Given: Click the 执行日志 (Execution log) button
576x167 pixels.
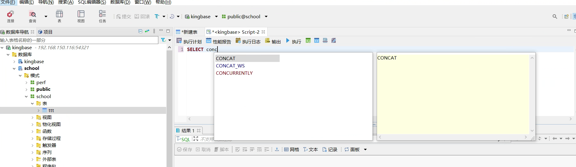Looking at the screenshot, I should point(248,41).
